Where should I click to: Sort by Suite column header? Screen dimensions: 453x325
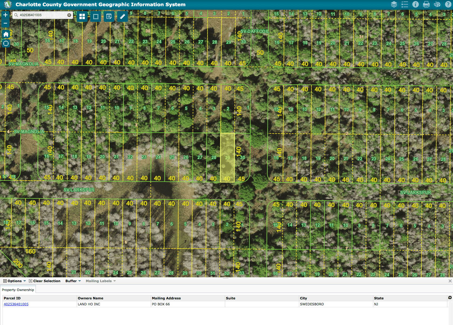coord(262,298)
